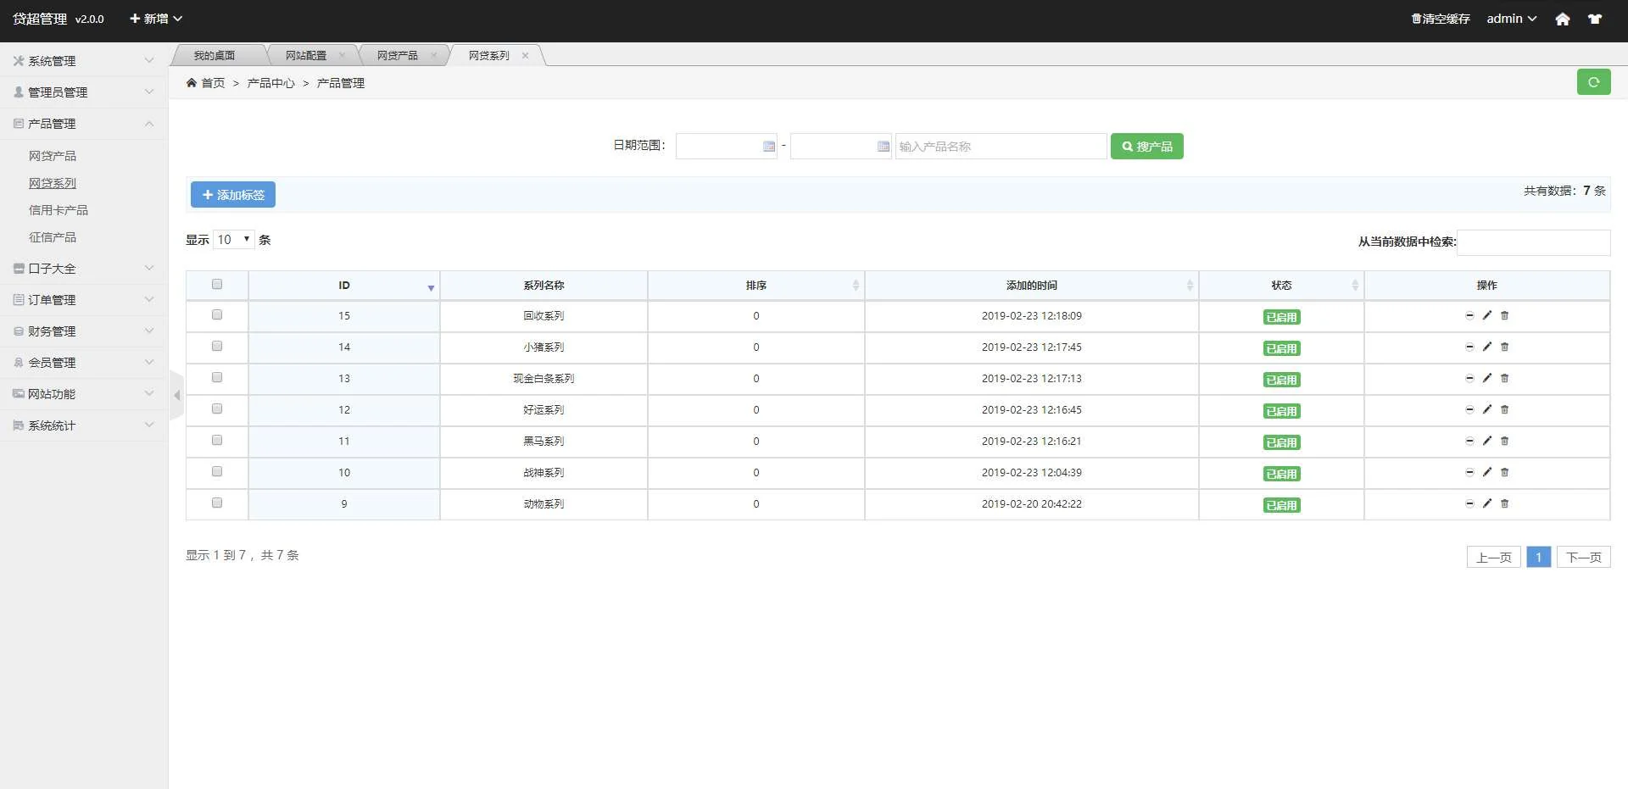Check the select-all checkbox in table header

(x=217, y=285)
